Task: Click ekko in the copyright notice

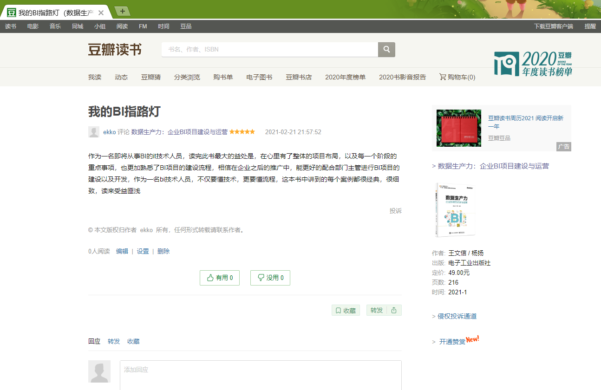Action: [146, 230]
